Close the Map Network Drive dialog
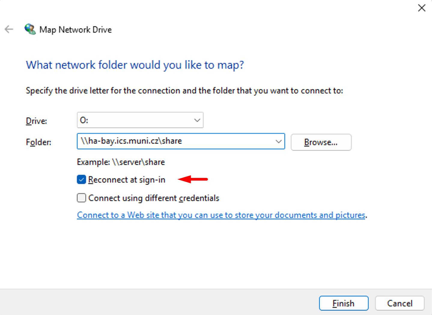The height and width of the screenshot is (315, 432). point(422,8)
